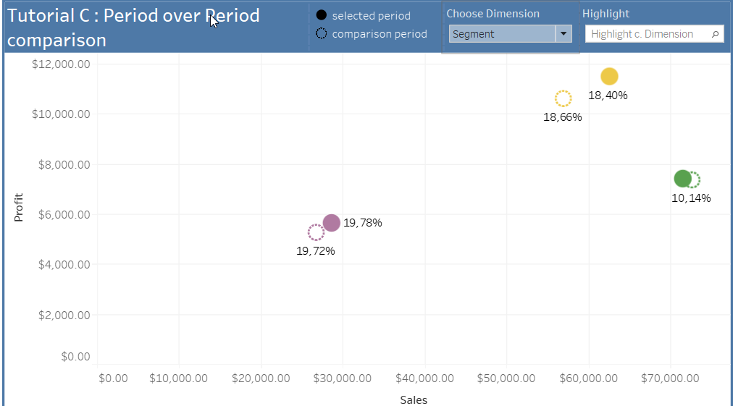Click the 19,72% mark label

(x=316, y=251)
